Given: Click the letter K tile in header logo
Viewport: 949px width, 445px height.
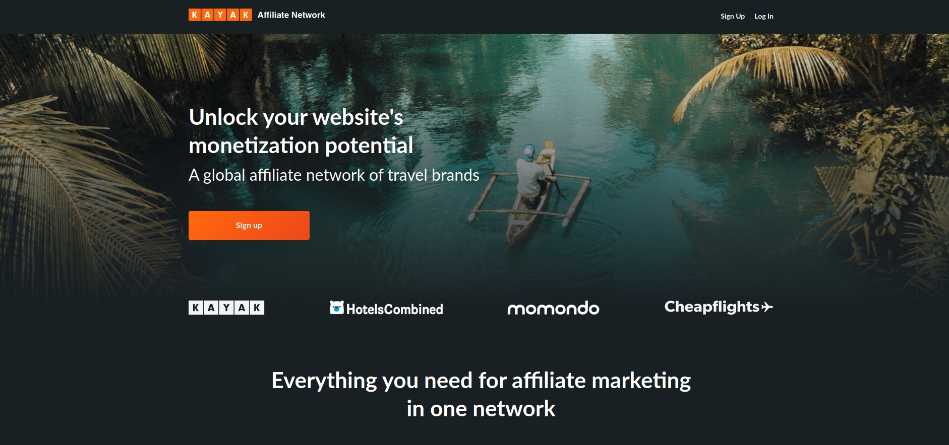Looking at the screenshot, I should click(194, 15).
